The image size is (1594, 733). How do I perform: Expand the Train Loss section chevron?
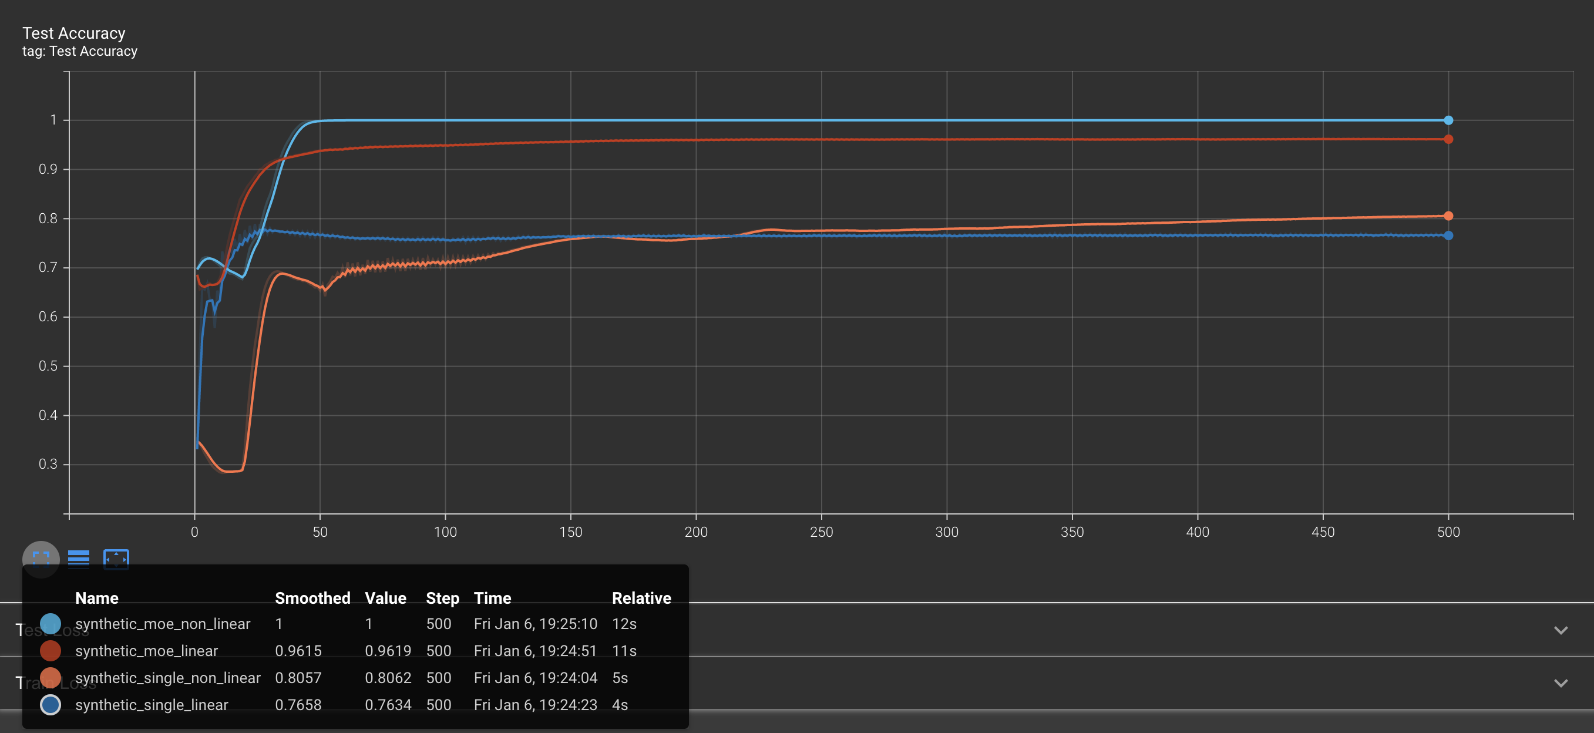tap(1561, 683)
